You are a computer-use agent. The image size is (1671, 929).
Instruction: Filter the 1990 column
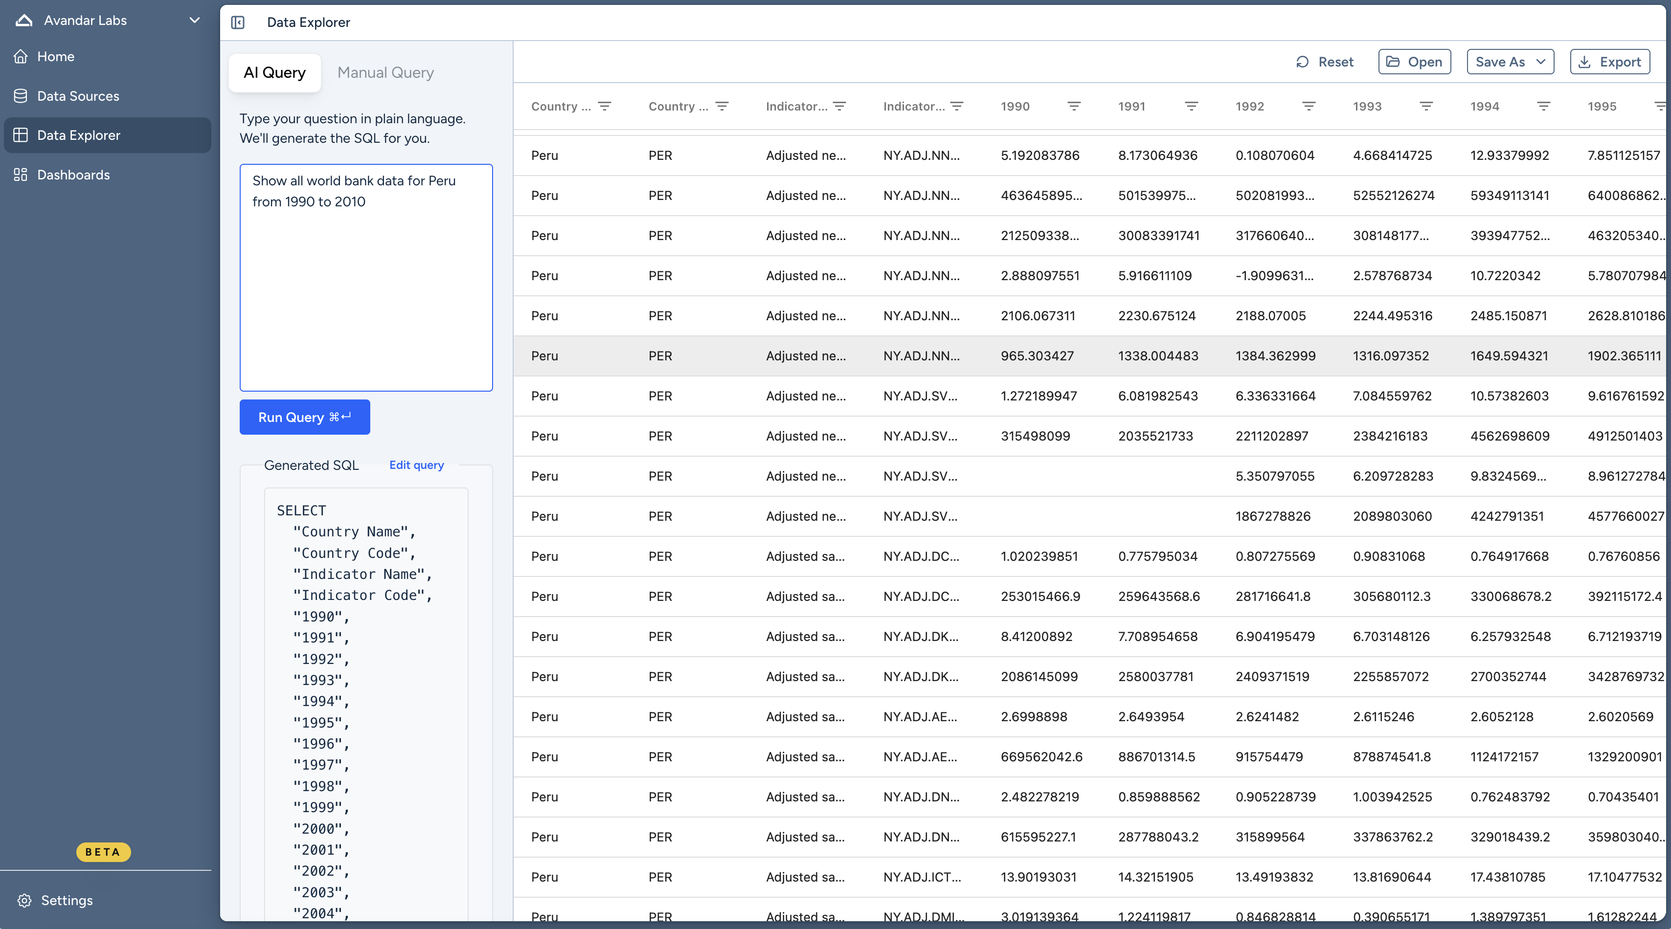1074,106
